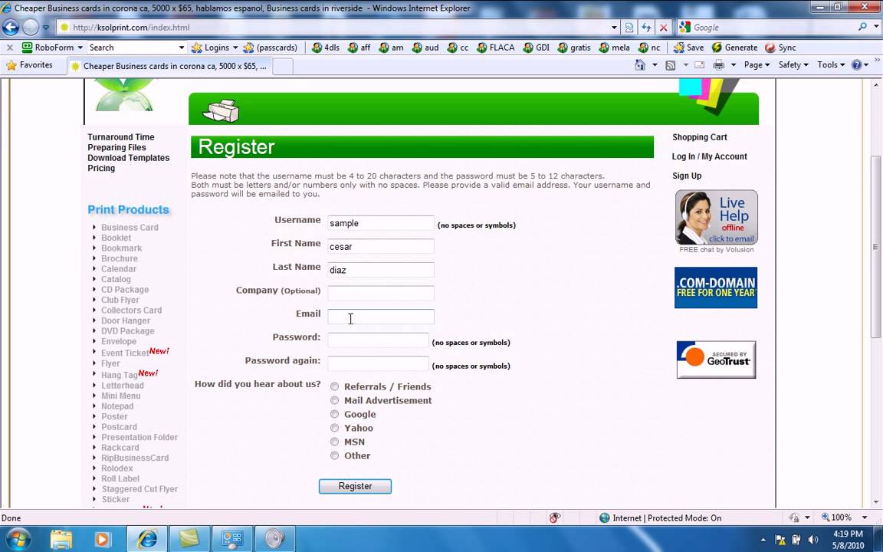This screenshot has width=883, height=552.
Task: Click into the Email input field
Action: coord(381,317)
